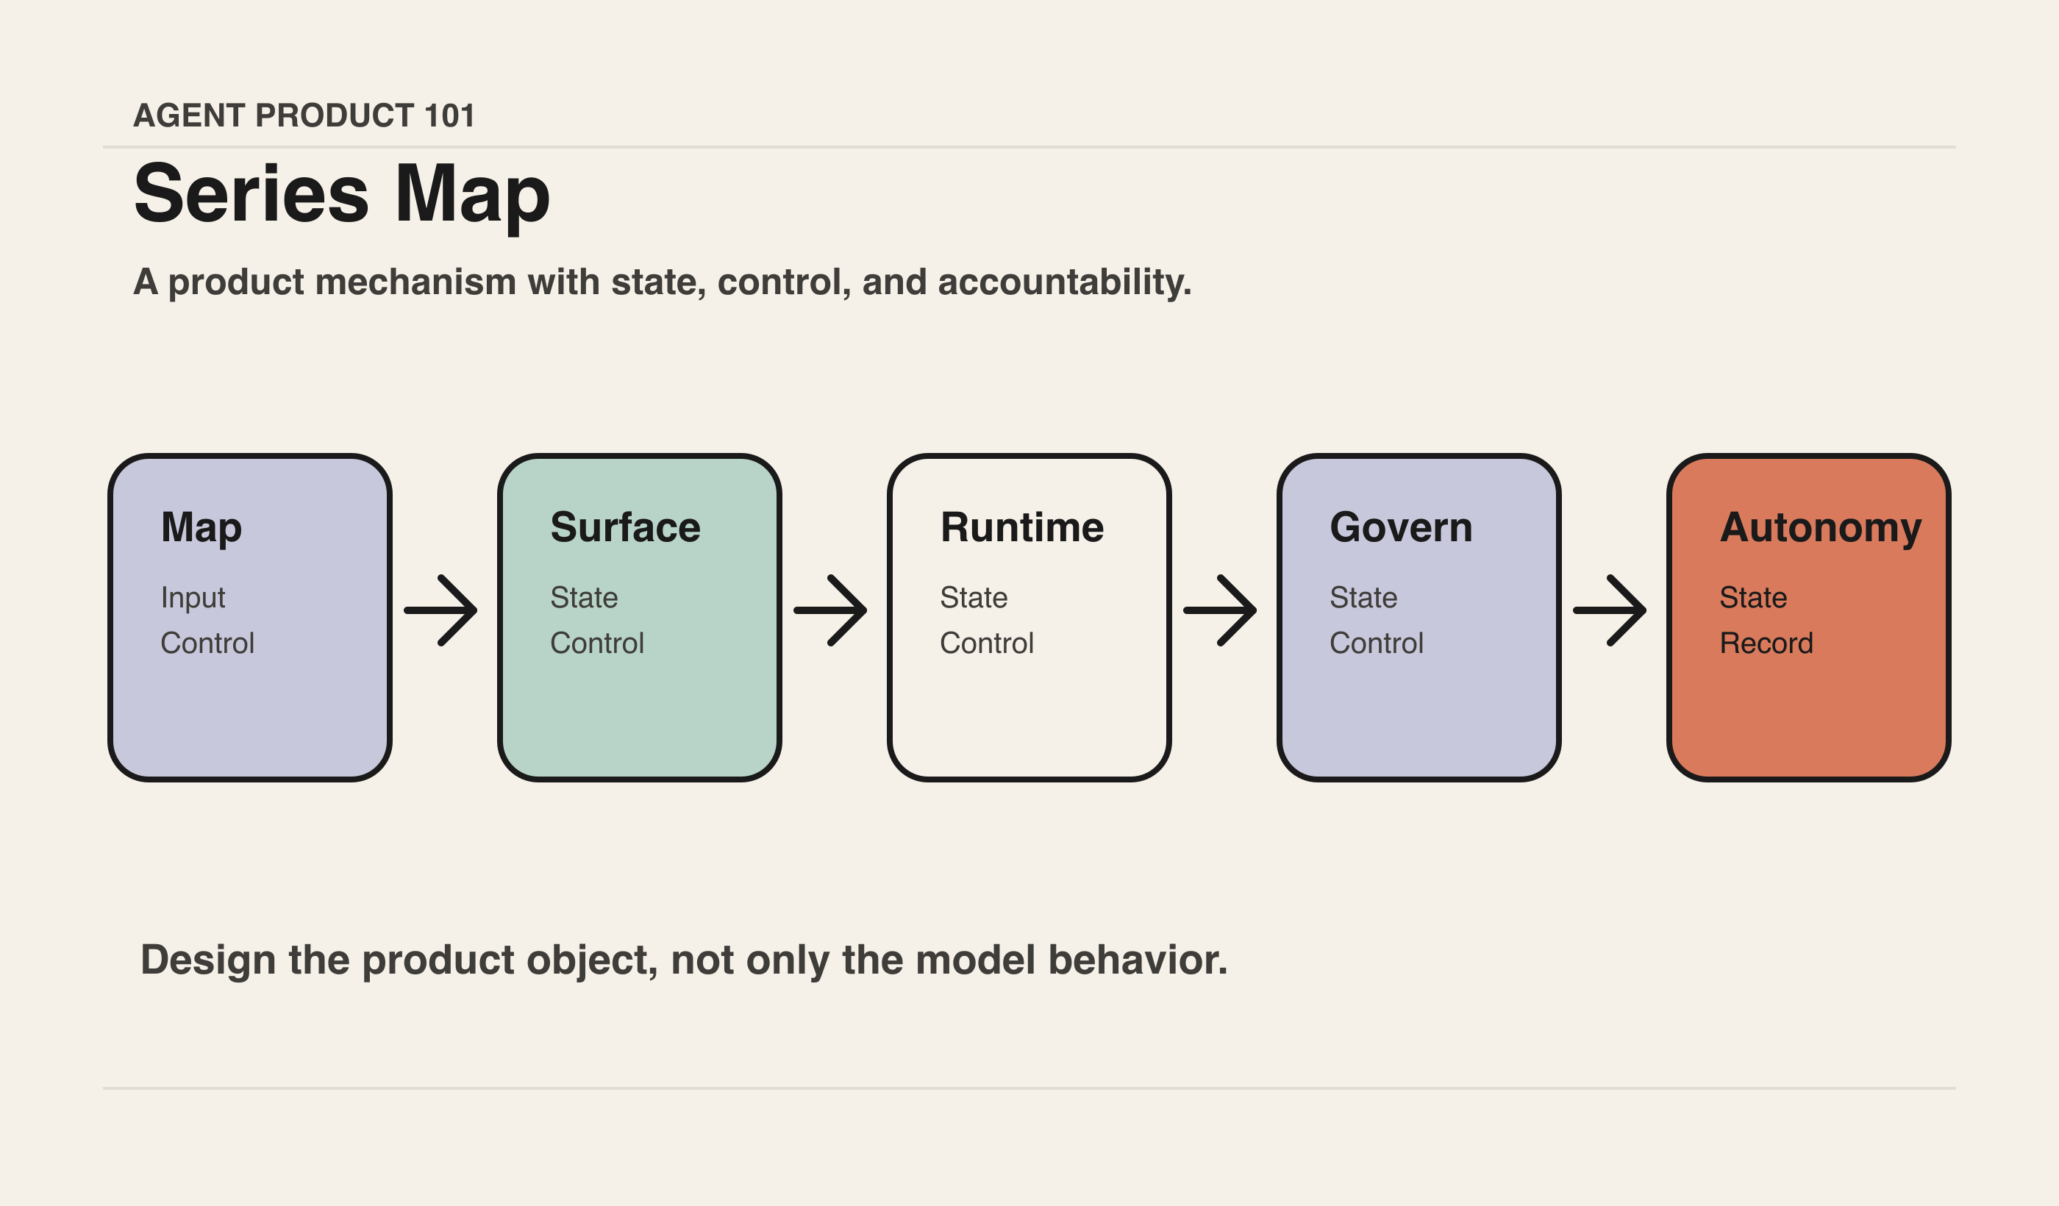Click "Control" in the Govern card
The width and height of the screenshot is (2059, 1206).
tap(1377, 643)
